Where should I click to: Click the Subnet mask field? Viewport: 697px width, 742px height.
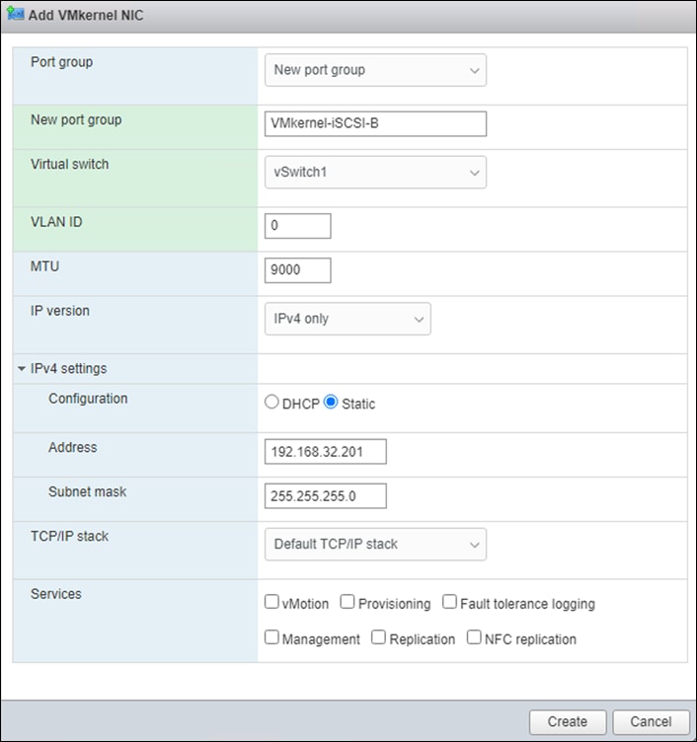(325, 496)
